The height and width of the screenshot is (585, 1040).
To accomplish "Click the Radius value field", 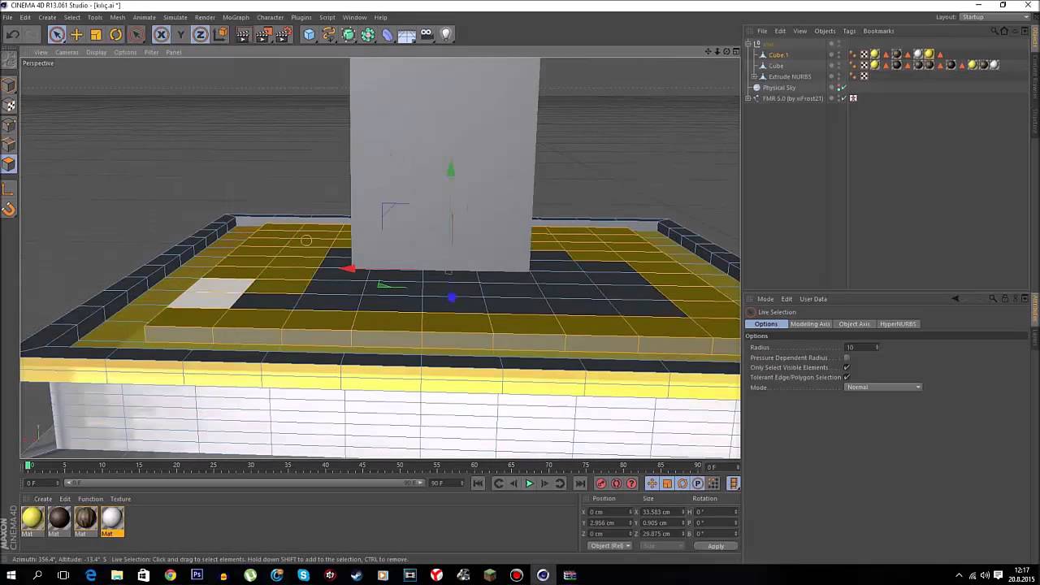I will (x=860, y=348).
